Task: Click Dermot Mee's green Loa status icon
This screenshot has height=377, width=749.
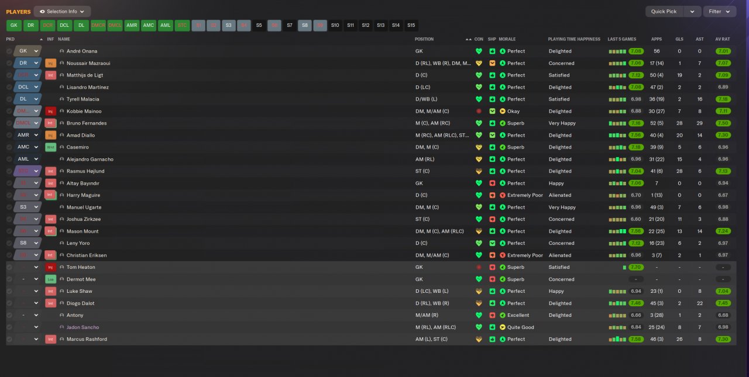Action: click(51, 279)
